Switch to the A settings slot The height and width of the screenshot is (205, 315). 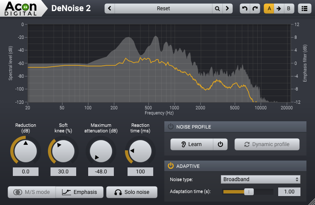click(269, 9)
